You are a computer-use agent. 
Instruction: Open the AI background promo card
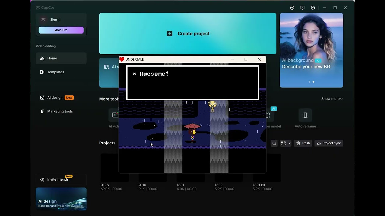[x=311, y=50]
